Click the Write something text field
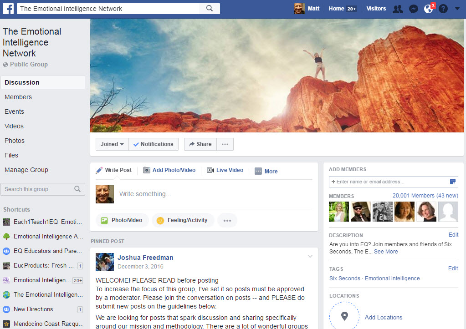The height and width of the screenshot is (329, 466). [x=214, y=194]
